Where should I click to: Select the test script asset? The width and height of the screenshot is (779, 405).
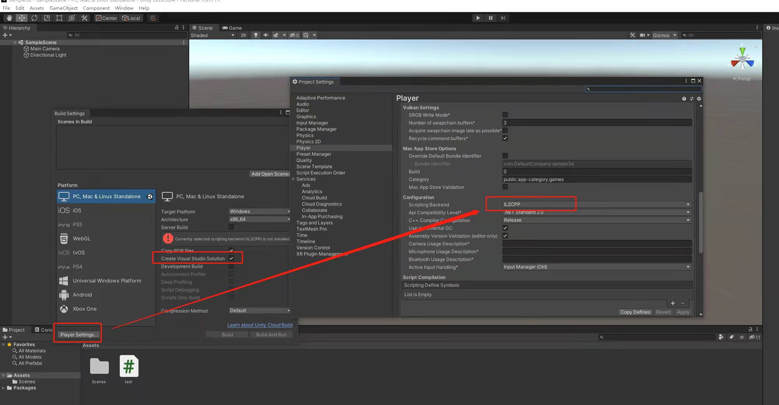pos(129,367)
